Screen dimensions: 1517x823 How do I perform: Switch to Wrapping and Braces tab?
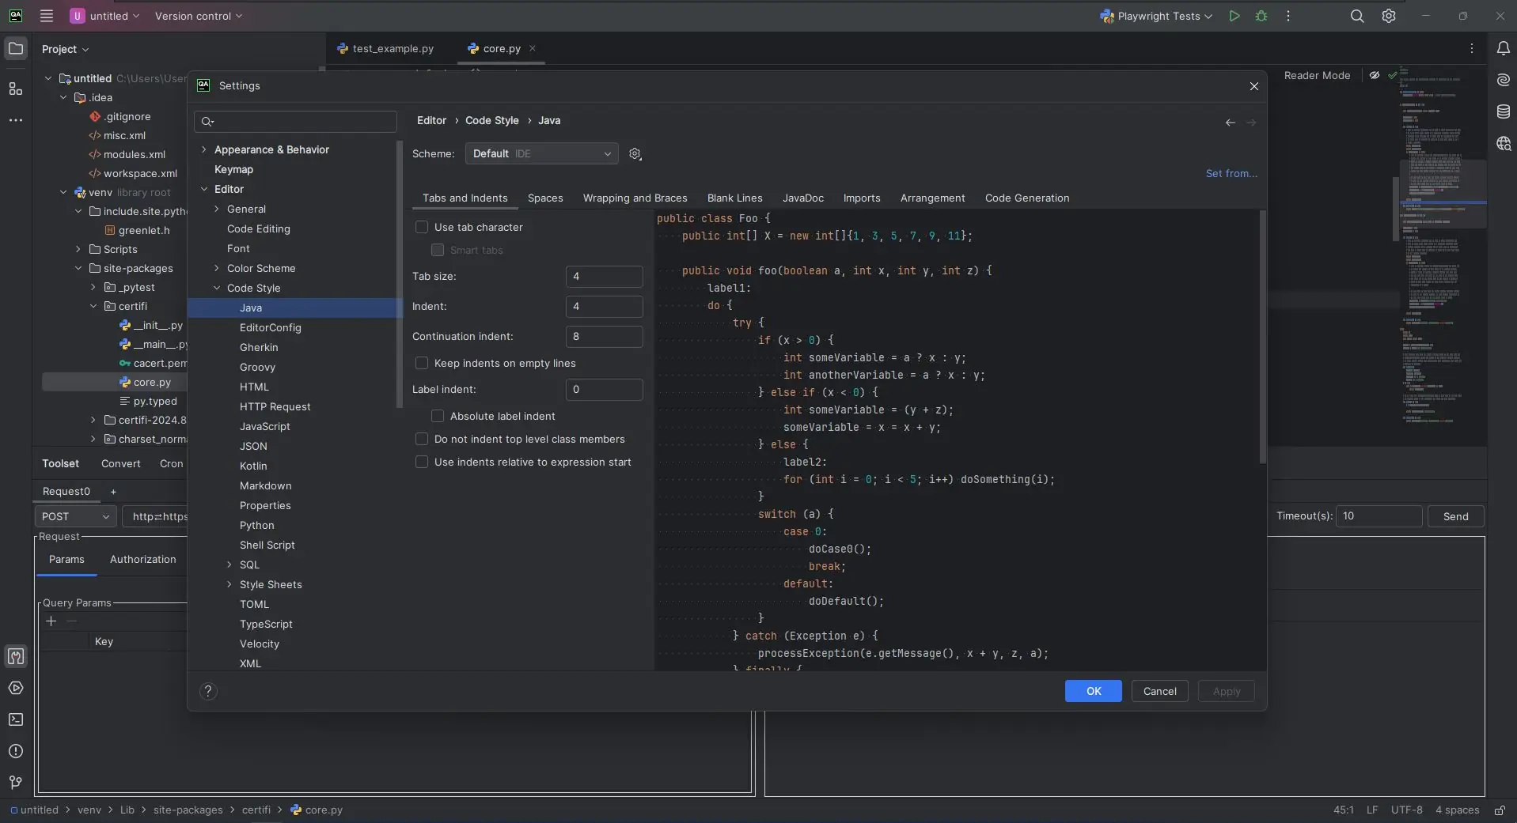[635, 198]
